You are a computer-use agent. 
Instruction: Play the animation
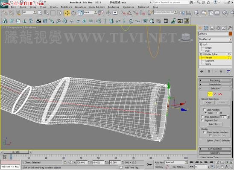202,162
